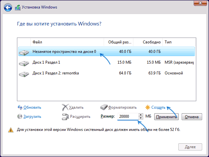Click the Тип column header
This screenshot has height=157, width=209.
[179, 42]
